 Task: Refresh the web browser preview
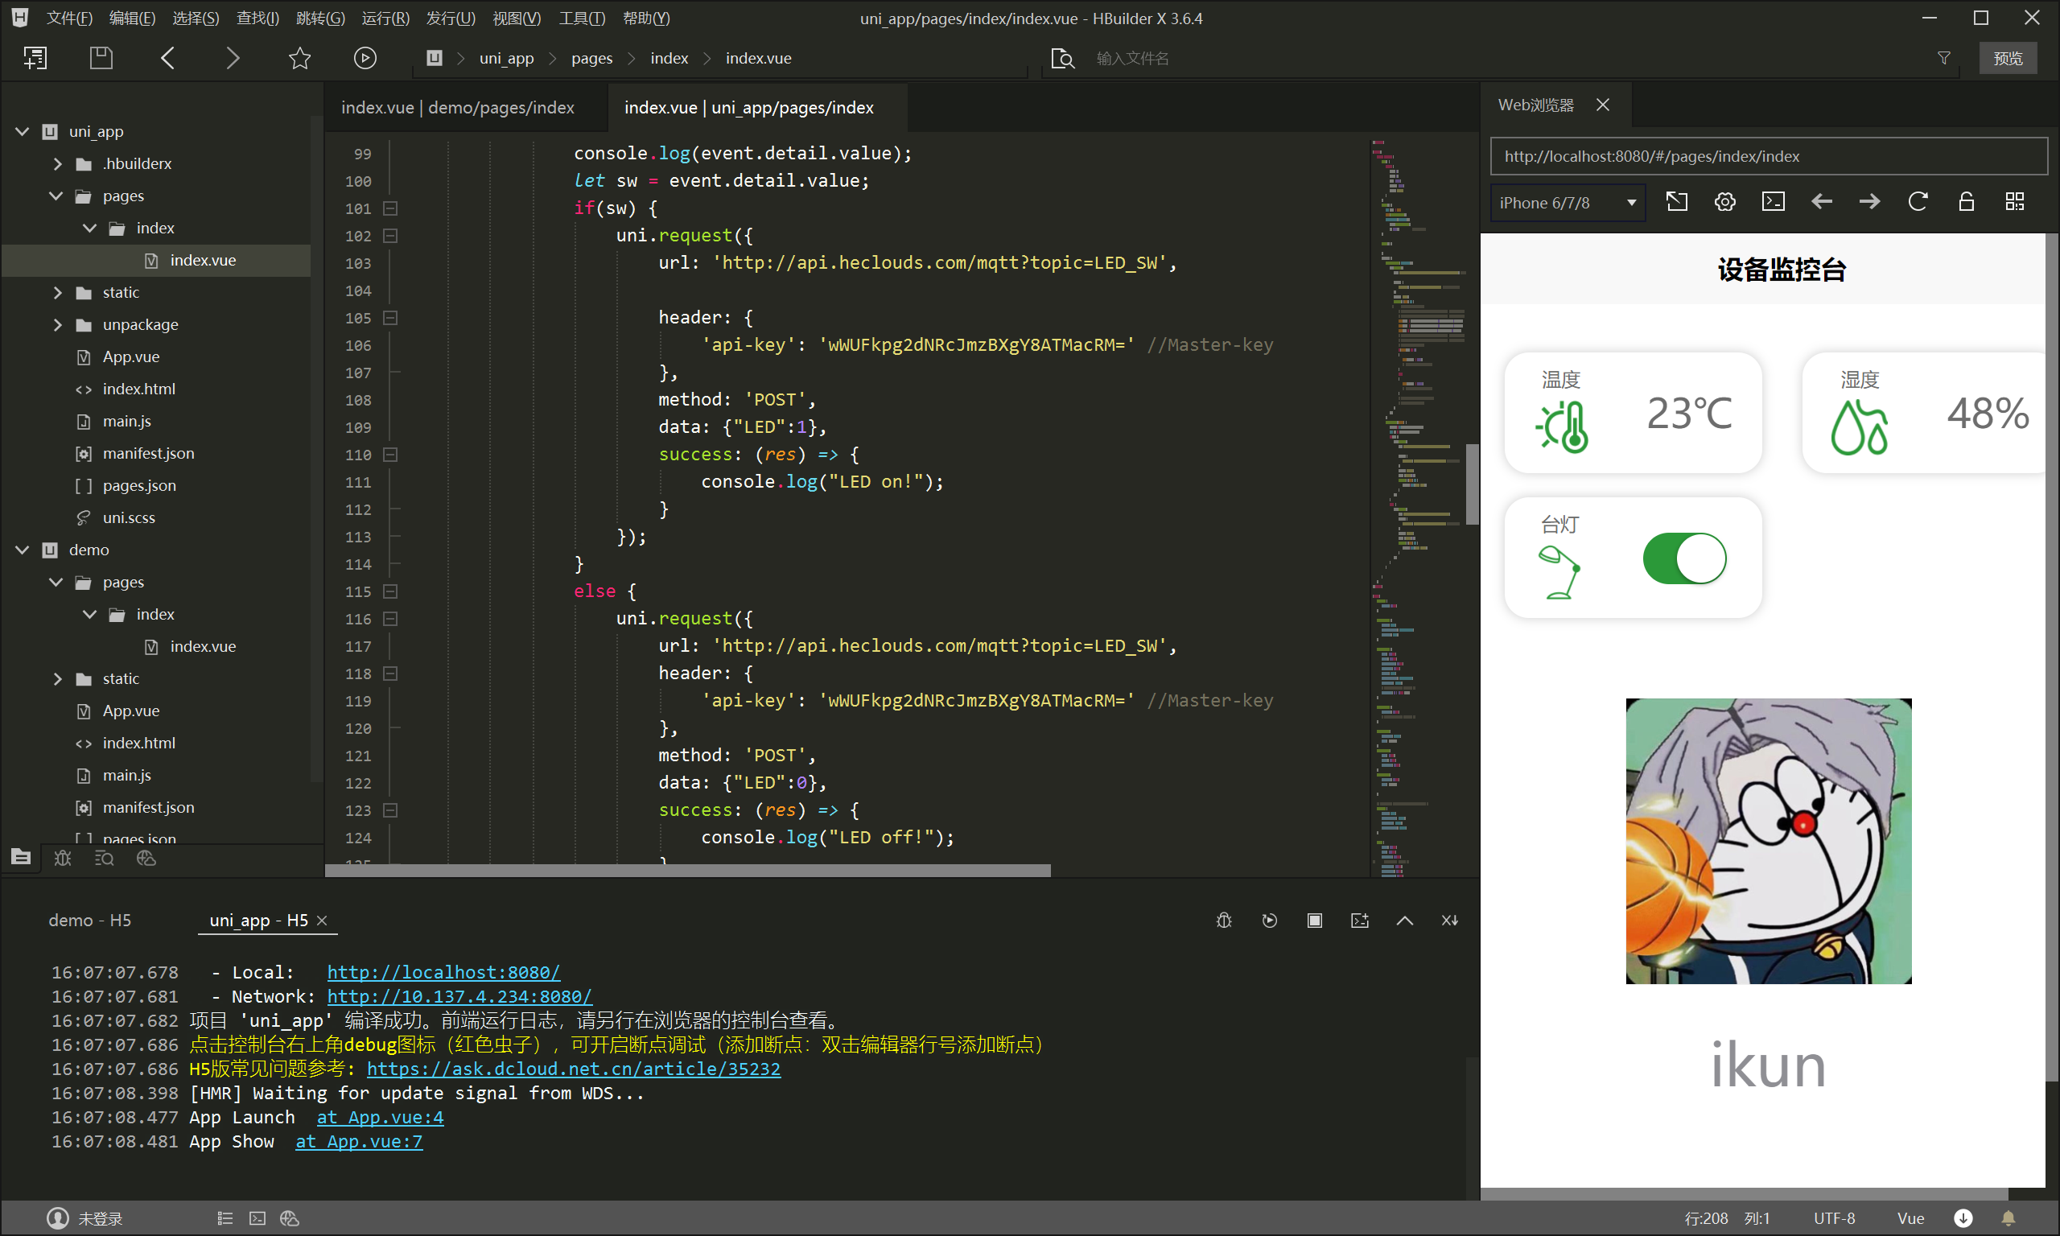[1918, 201]
